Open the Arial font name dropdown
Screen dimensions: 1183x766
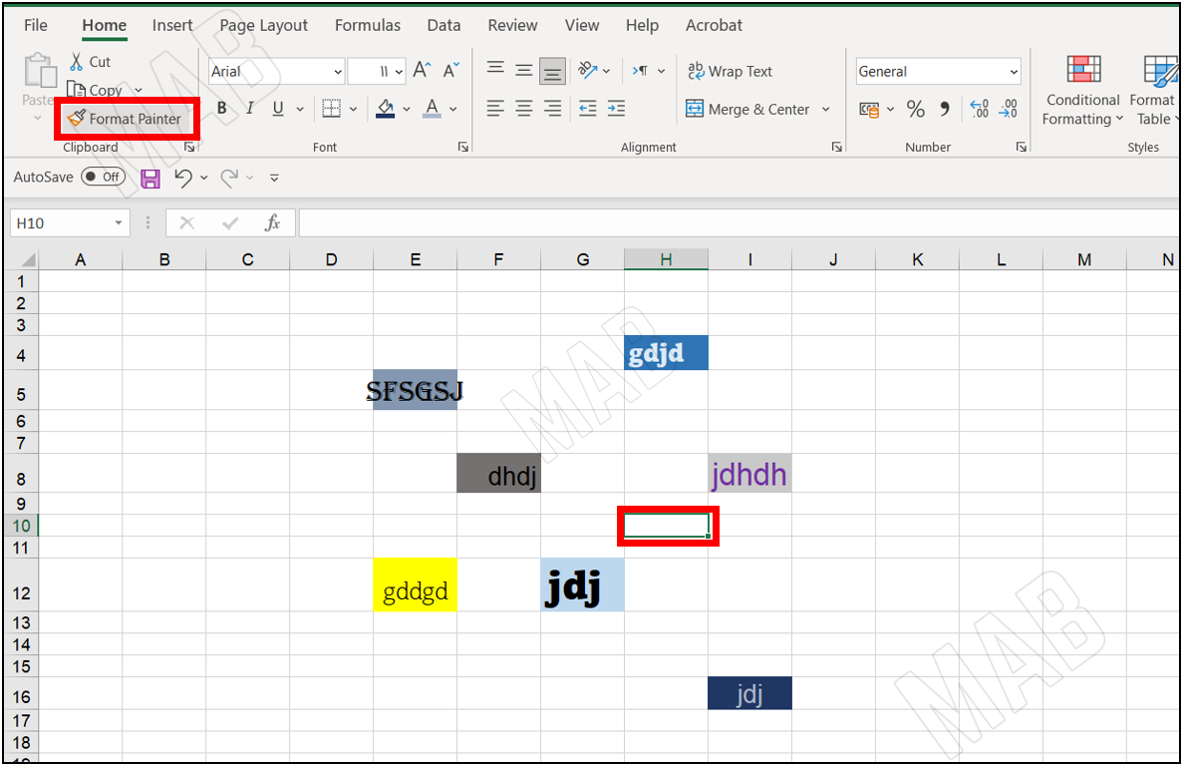click(x=337, y=72)
